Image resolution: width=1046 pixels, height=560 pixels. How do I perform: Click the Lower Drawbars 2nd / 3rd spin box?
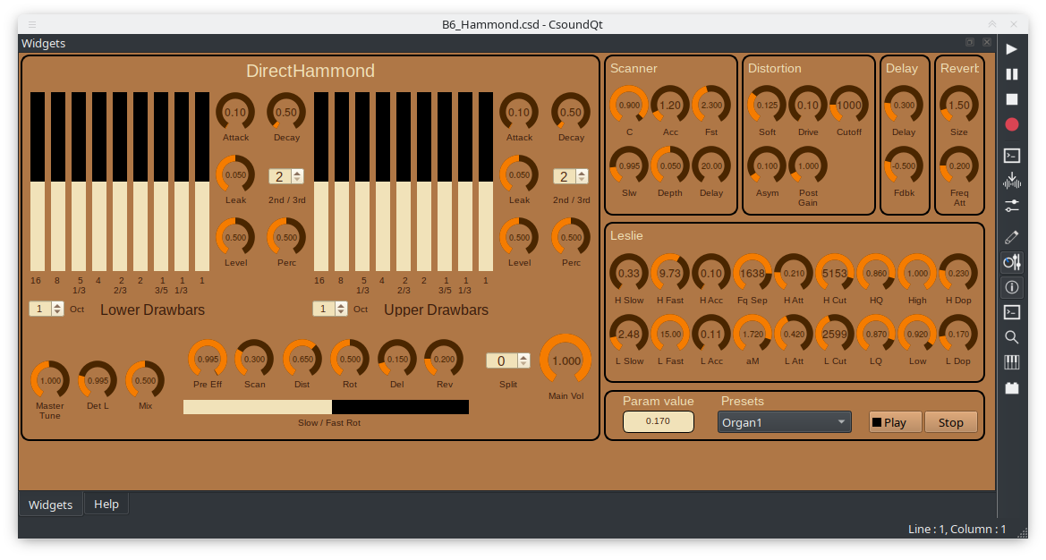[x=286, y=176]
